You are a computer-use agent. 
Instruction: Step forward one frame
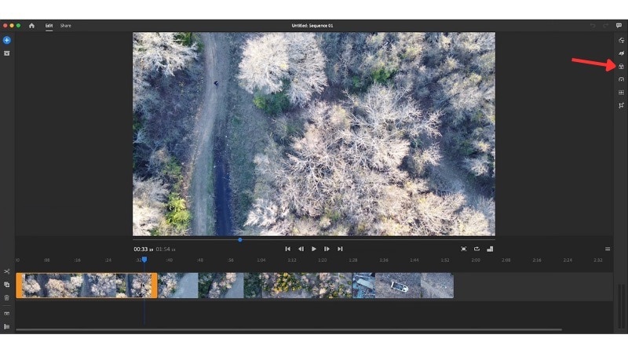327,249
